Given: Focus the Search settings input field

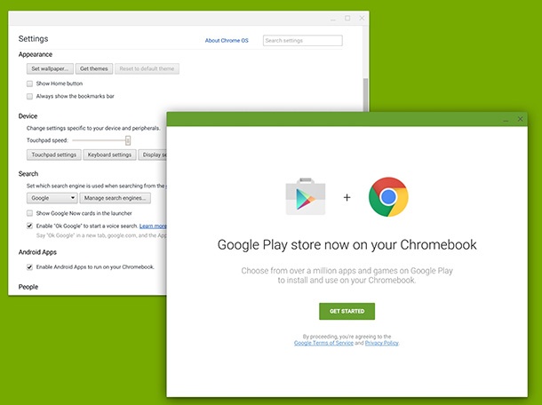Looking at the screenshot, I should pos(302,41).
